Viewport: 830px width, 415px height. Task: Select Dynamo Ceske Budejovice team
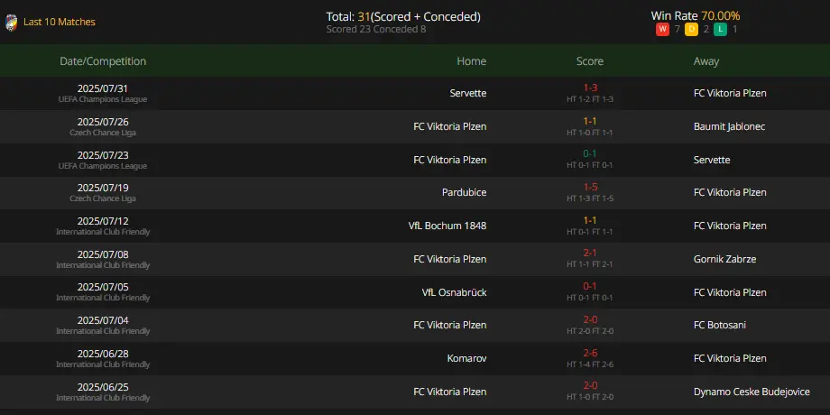coord(752,392)
